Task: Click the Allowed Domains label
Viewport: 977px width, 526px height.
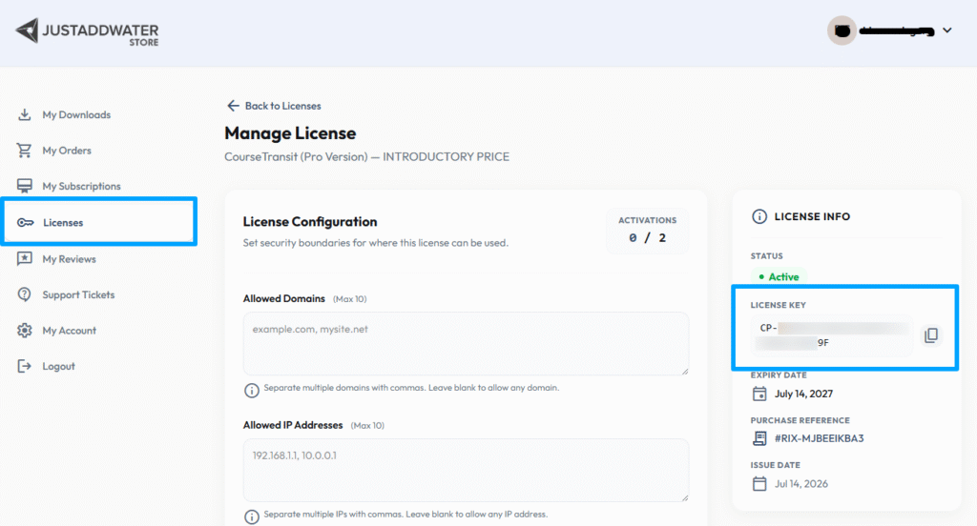Action: (x=284, y=299)
